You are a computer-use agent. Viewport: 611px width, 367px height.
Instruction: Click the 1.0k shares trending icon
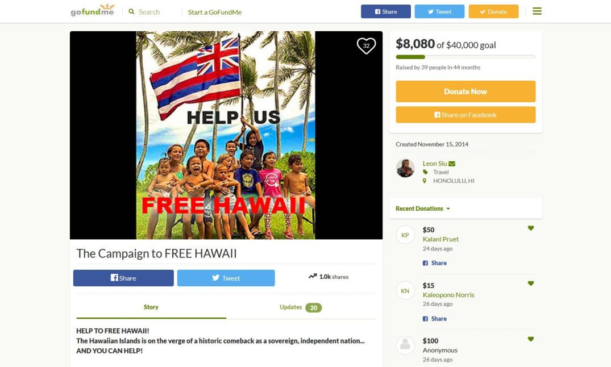point(313,276)
